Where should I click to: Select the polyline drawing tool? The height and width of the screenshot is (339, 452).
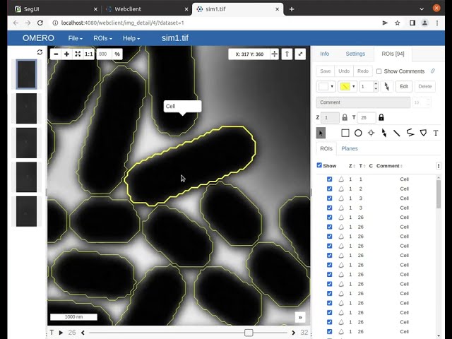pos(410,133)
